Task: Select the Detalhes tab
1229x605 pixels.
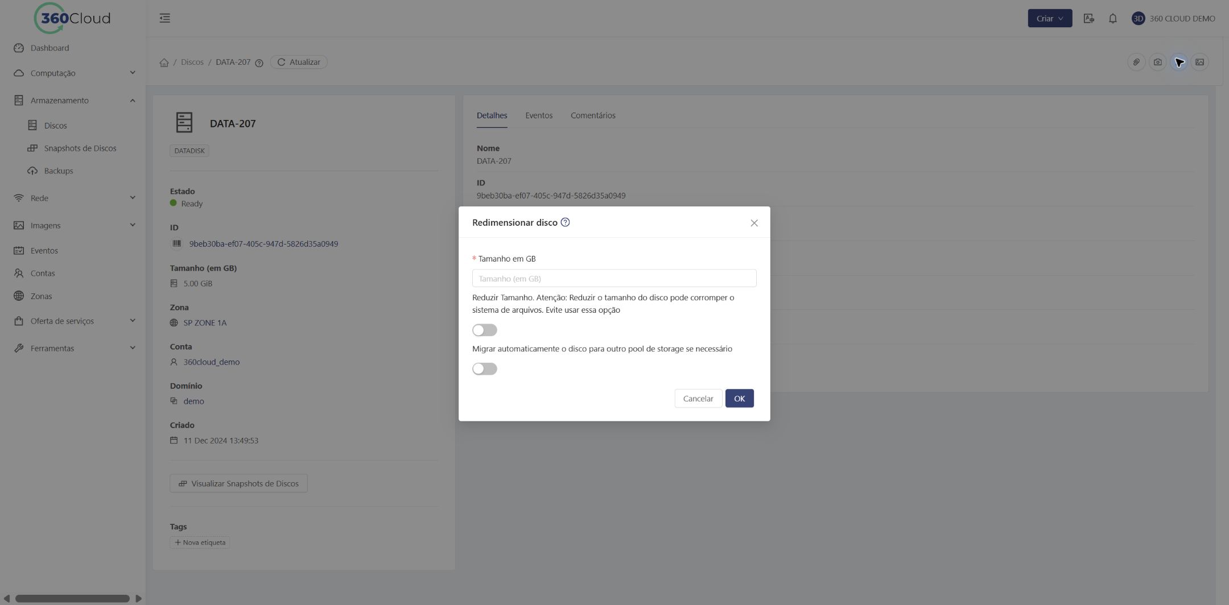Action: pyautogui.click(x=492, y=115)
